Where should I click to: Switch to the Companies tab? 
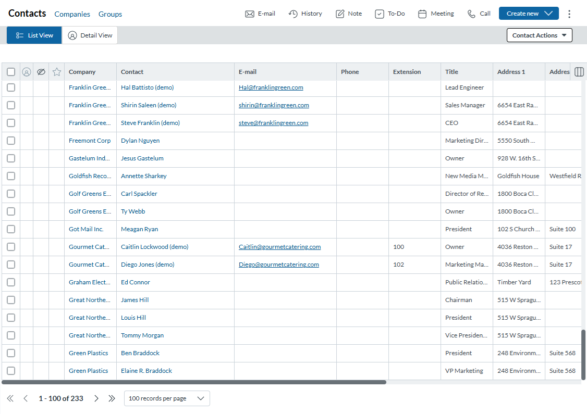click(72, 14)
